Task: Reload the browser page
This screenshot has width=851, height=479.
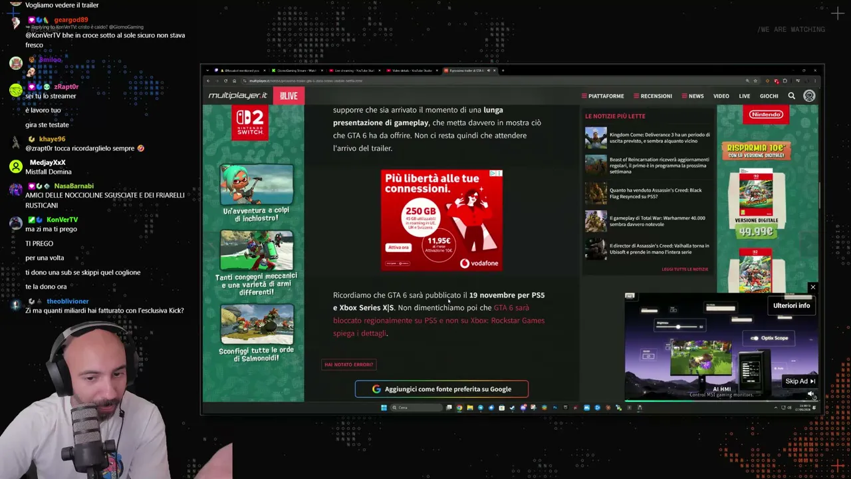Action: click(x=225, y=80)
